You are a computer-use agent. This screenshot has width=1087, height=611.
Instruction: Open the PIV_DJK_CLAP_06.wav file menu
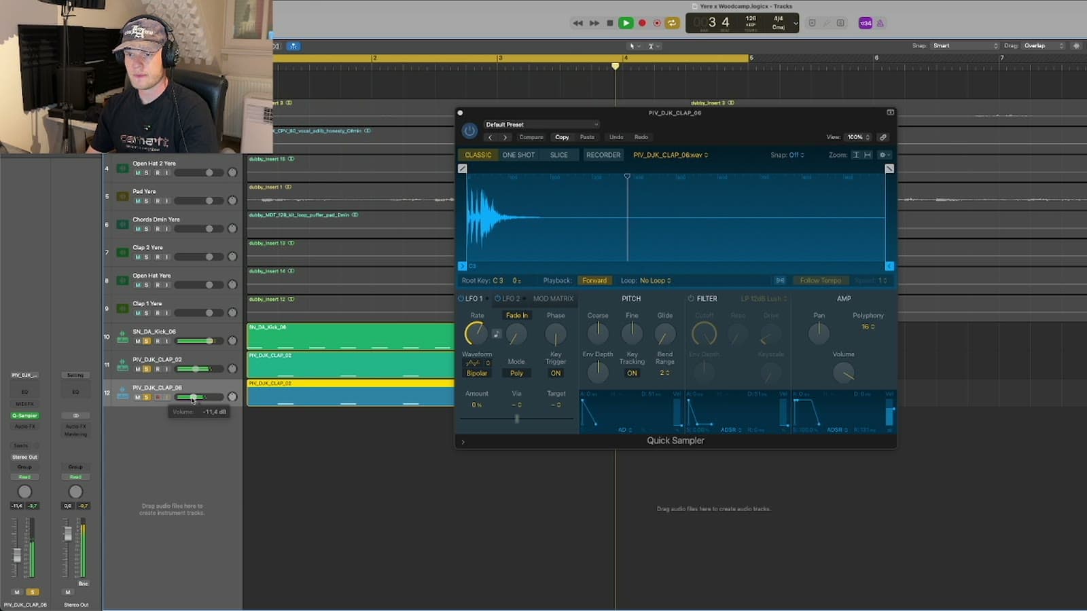[671, 155]
